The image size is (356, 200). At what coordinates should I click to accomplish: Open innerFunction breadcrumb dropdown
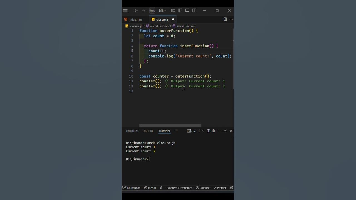pyautogui.click(x=183, y=26)
